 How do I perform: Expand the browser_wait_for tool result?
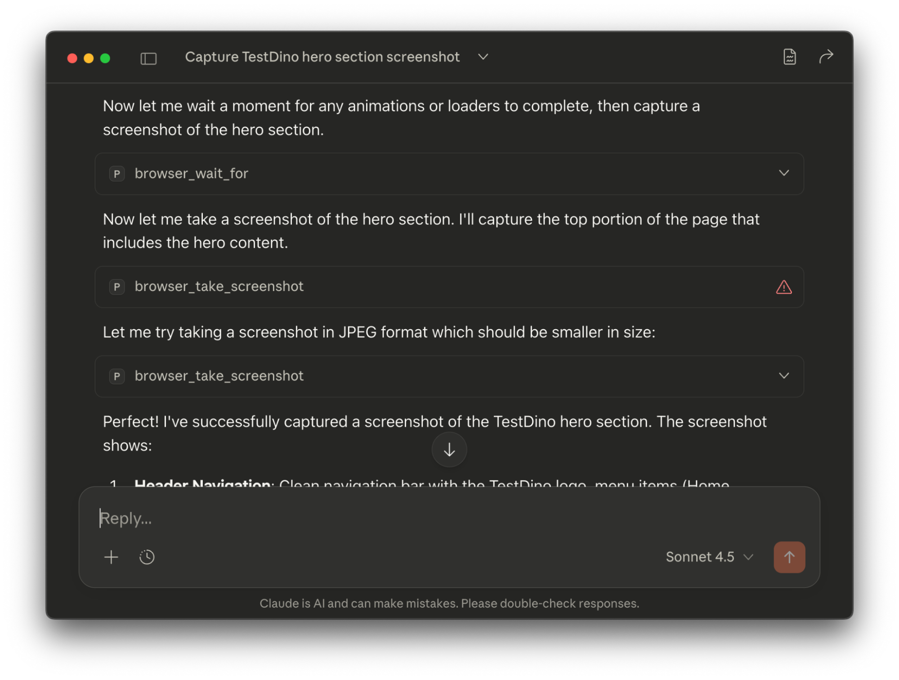[784, 174]
